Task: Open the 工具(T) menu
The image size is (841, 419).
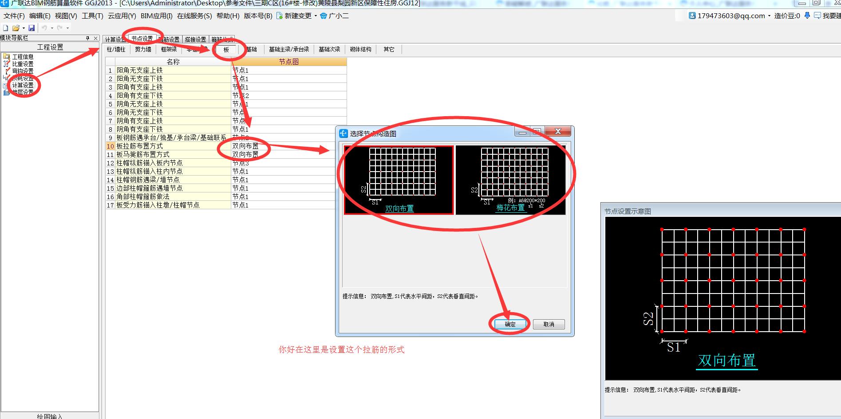Action: point(92,16)
